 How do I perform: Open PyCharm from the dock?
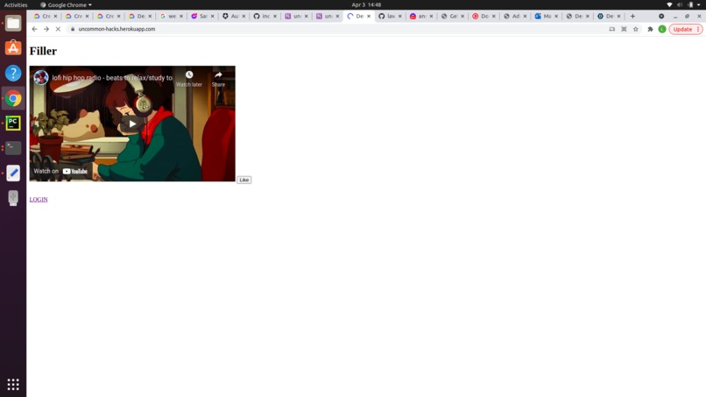13,123
